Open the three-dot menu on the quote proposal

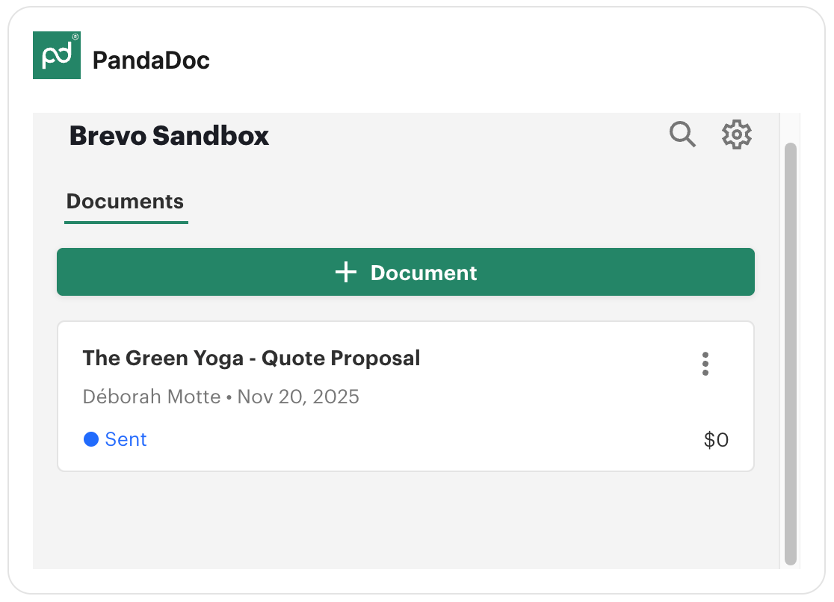pyautogui.click(x=705, y=364)
